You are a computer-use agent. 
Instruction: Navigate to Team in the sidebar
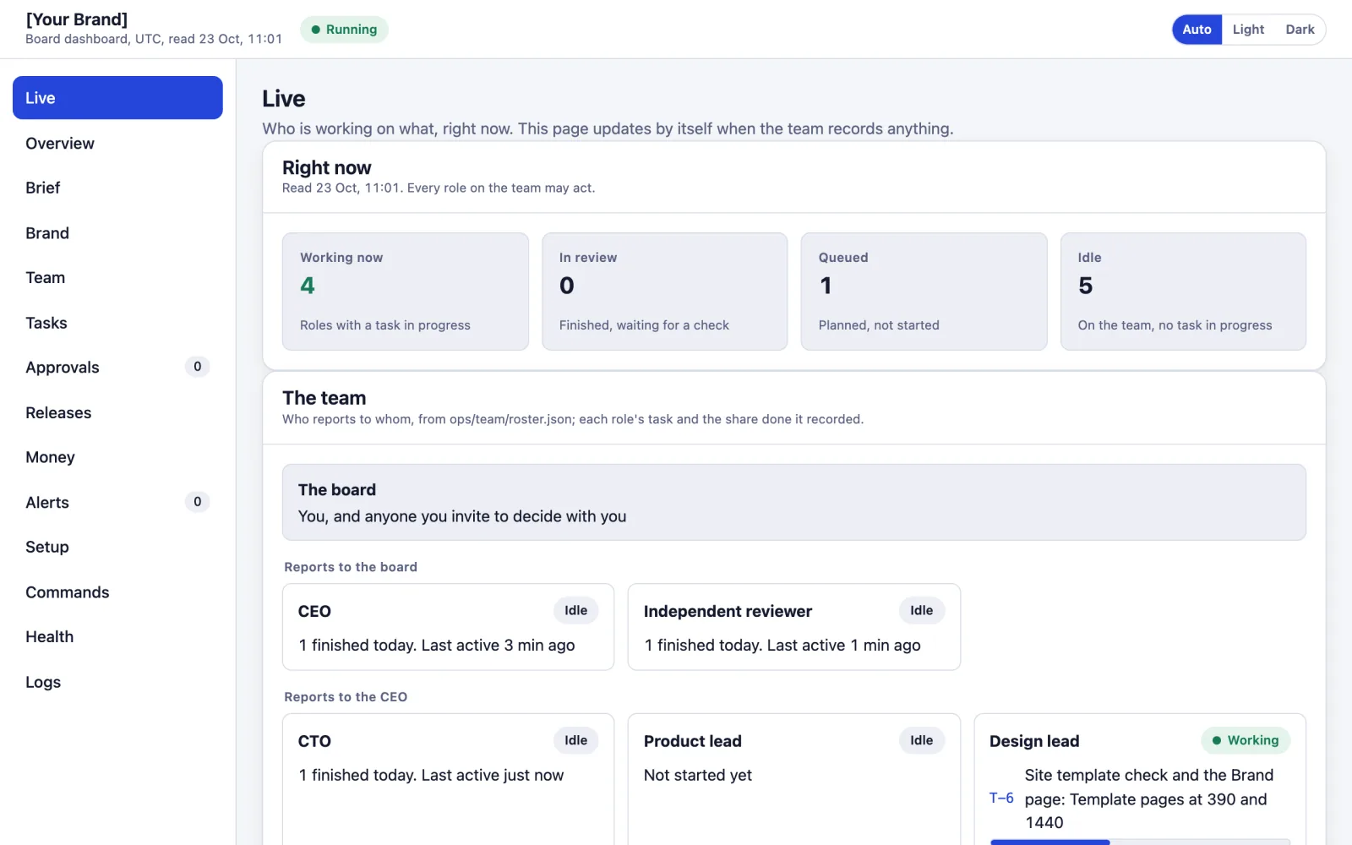tap(117, 278)
